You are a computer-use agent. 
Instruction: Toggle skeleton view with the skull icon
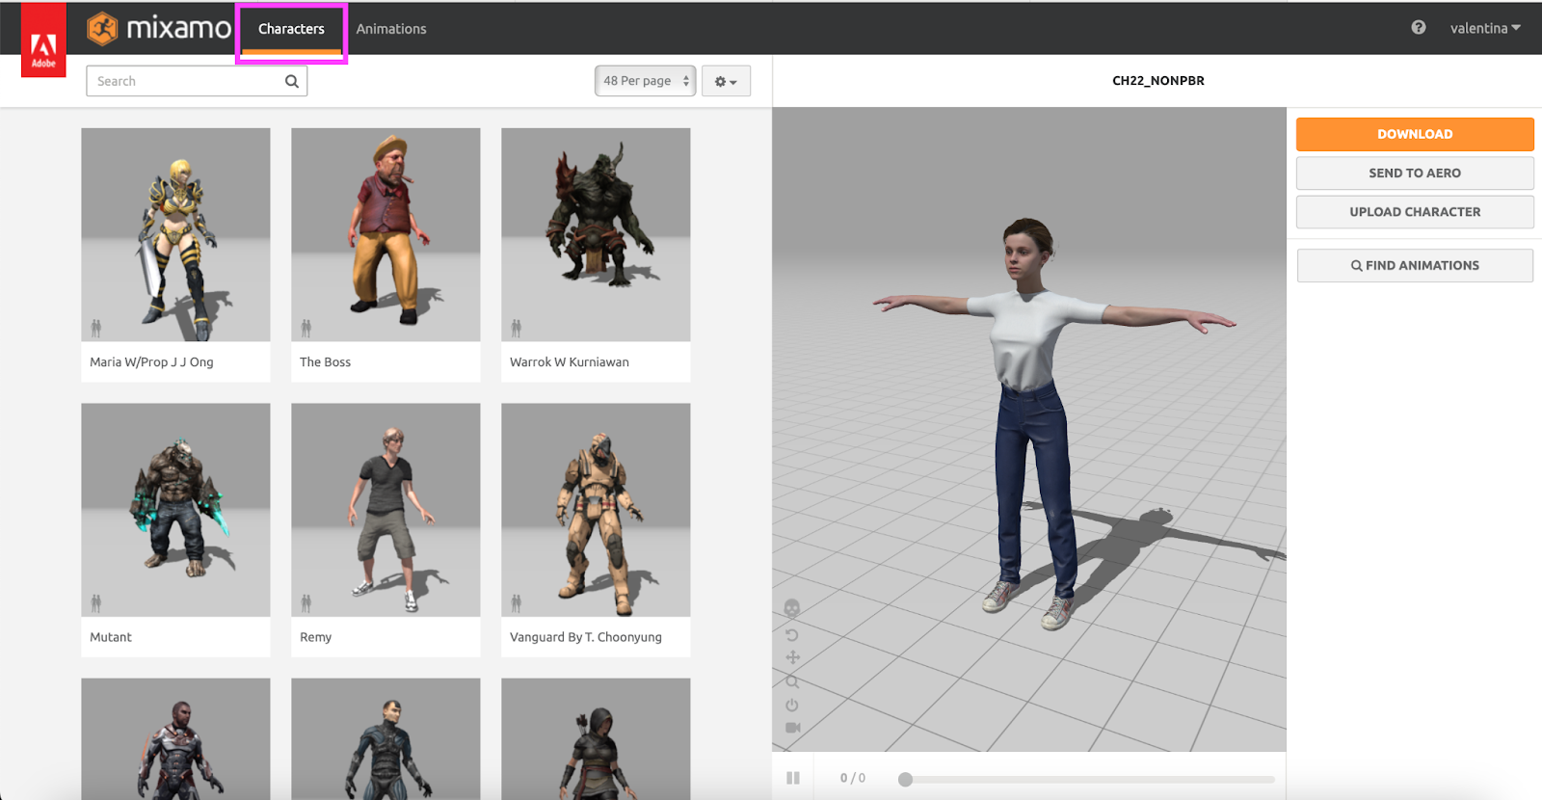(792, 608)
